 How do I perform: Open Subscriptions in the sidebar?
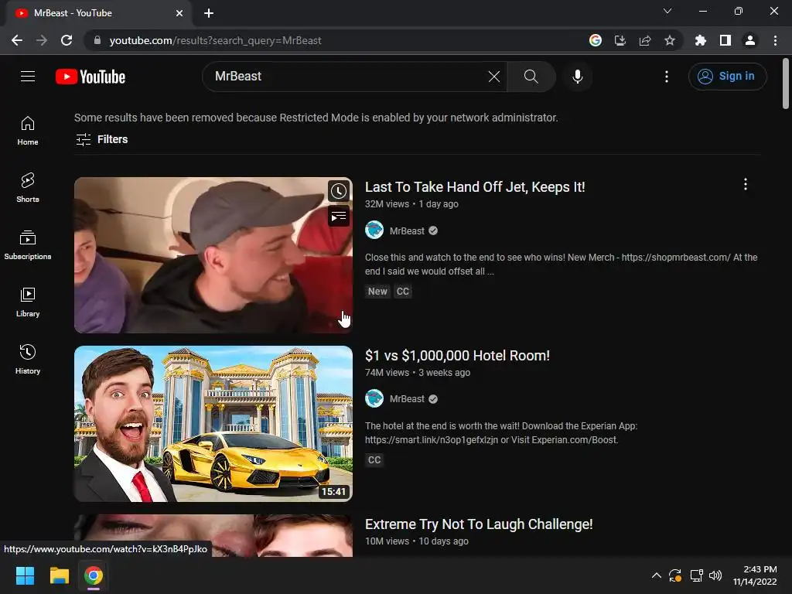coord(28,245)
